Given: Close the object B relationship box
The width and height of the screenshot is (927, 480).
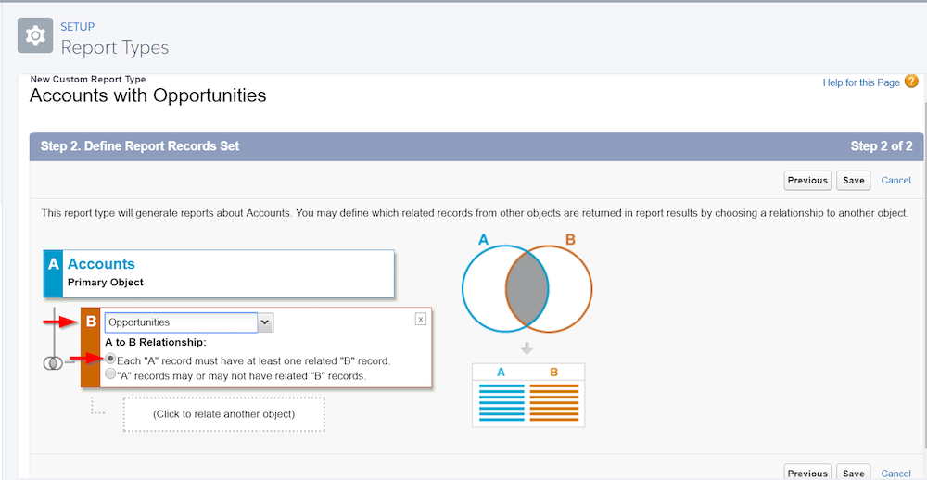Looking at the screenshot, I should (420, 319).
